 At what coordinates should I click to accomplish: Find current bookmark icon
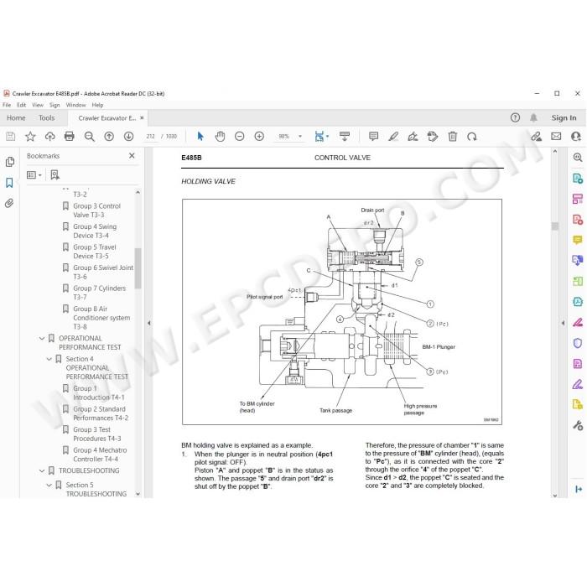coord(55,174)
